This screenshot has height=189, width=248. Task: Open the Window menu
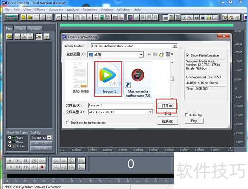click(x=124, y=10)
